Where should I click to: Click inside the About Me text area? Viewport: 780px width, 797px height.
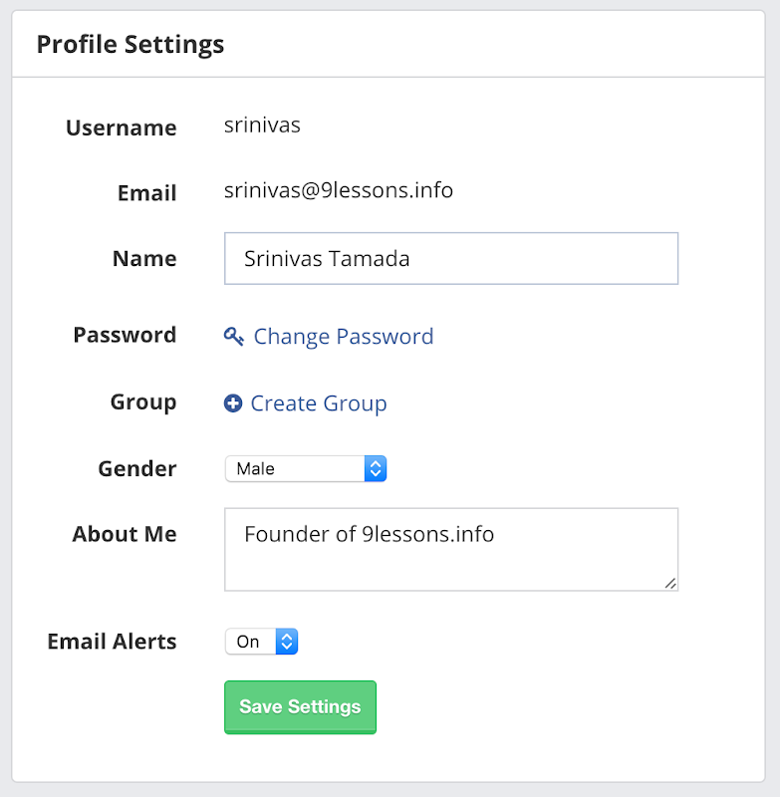(x=450, y=558)
